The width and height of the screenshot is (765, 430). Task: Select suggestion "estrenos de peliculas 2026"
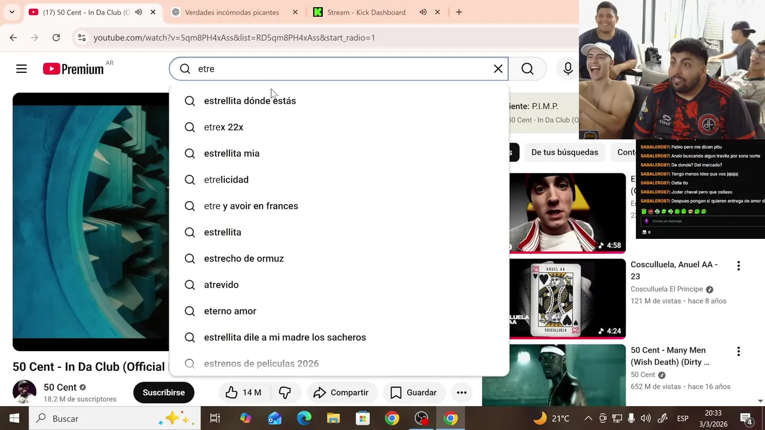coord(339,363)
